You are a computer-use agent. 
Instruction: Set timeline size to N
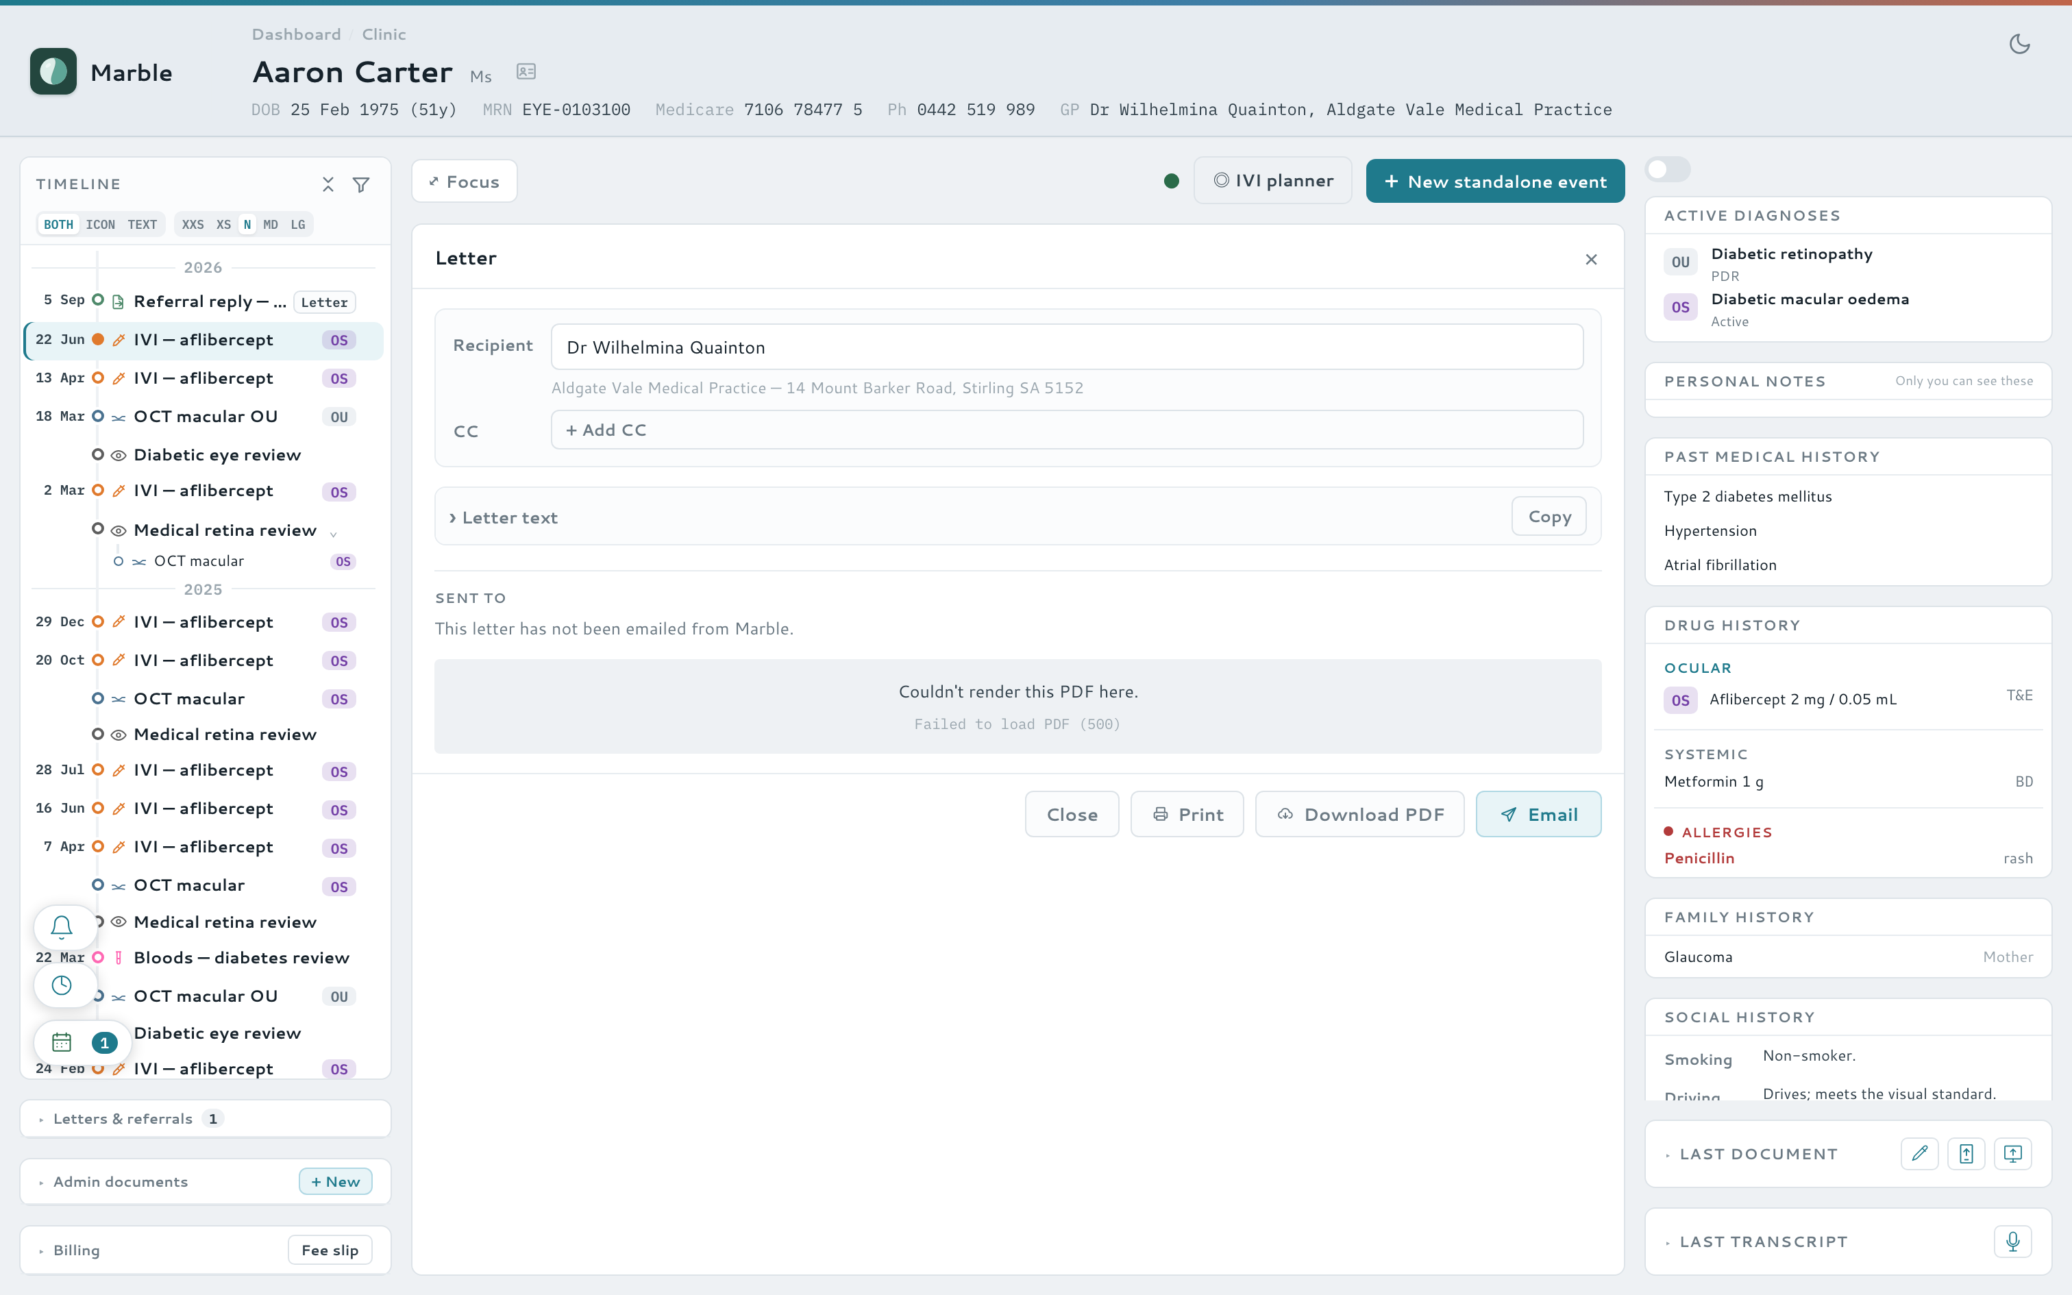pos(247,225)
